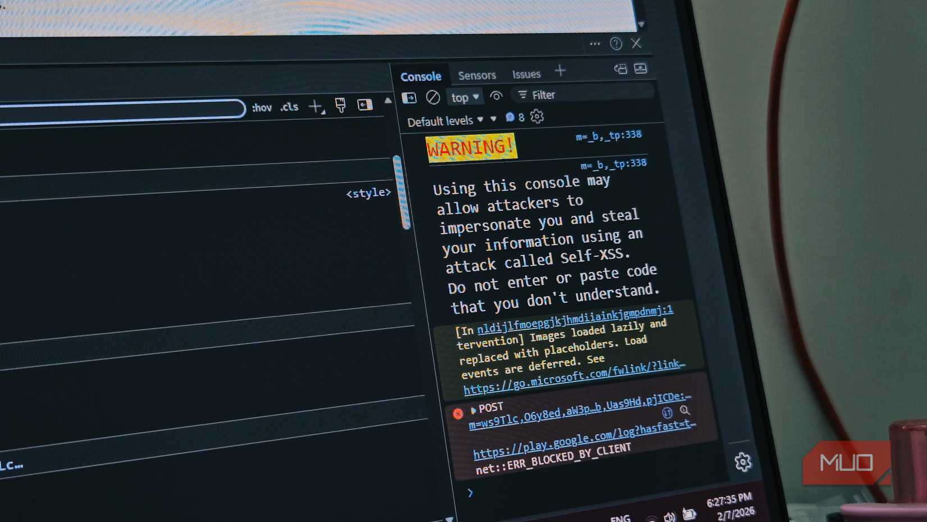Open the top JavaScript context dropdown
The width and height of the screenshot is (927, 522).
pos(465,97)
